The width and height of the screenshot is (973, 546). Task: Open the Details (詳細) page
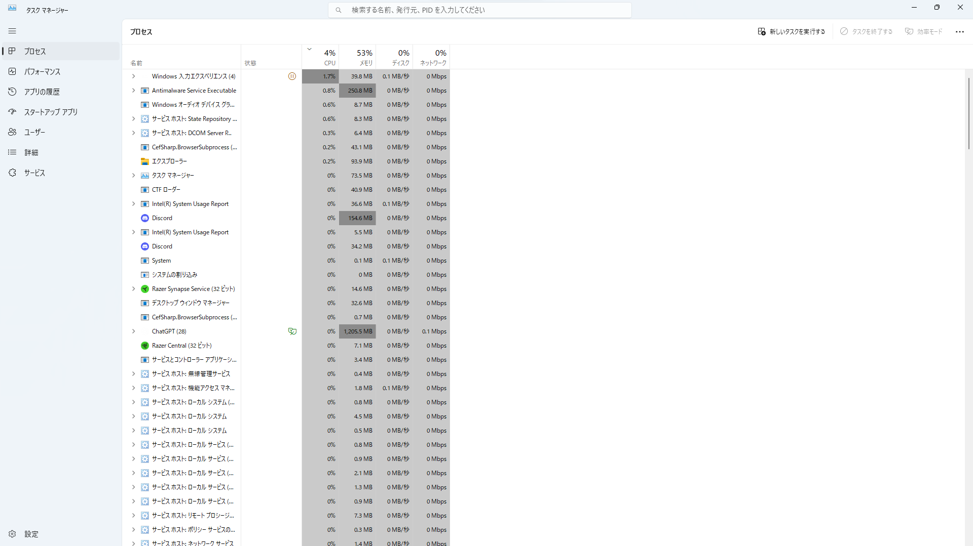click(x=61, y=152)
